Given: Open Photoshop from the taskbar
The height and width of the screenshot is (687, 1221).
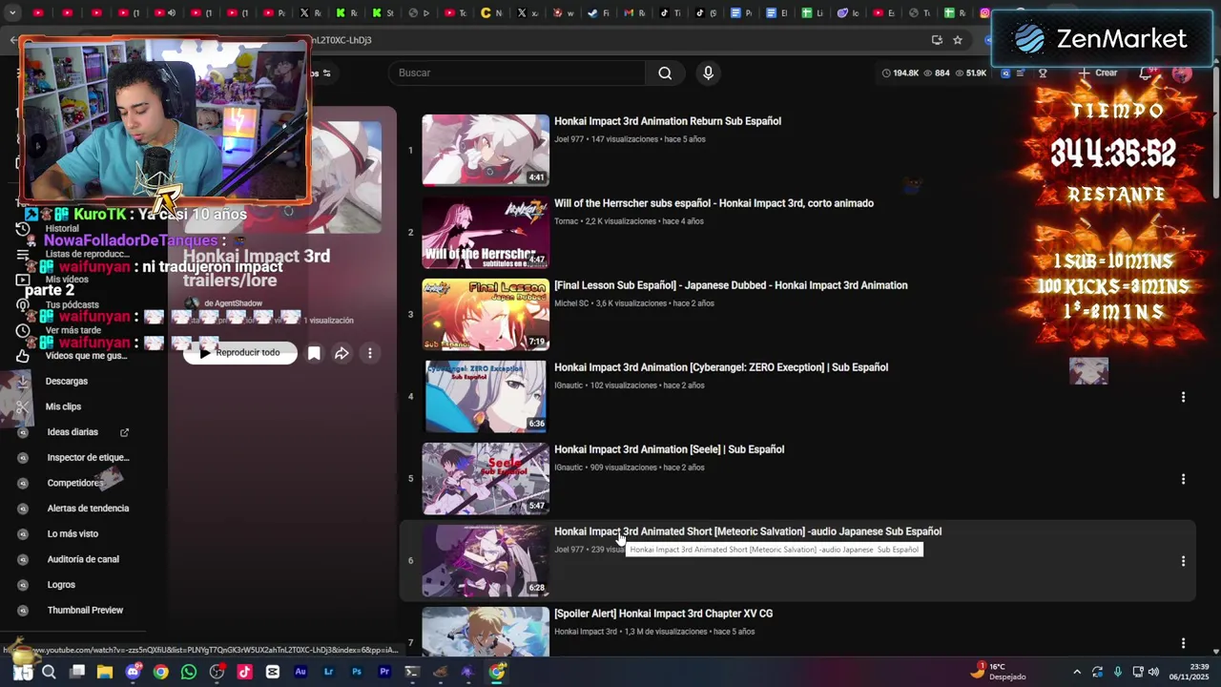Looking at the screenshot, I should coord(357,672).
